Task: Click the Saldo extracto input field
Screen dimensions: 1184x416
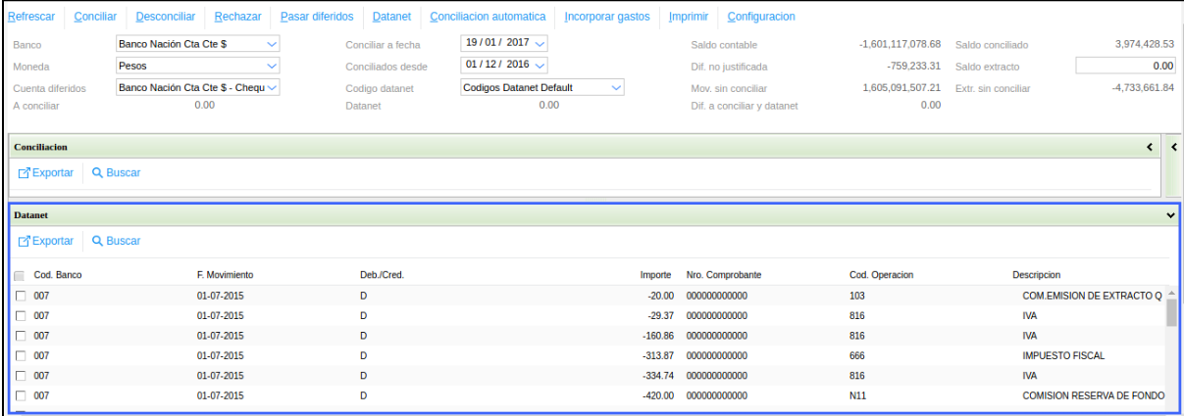Action: [x=1125, y=66]
